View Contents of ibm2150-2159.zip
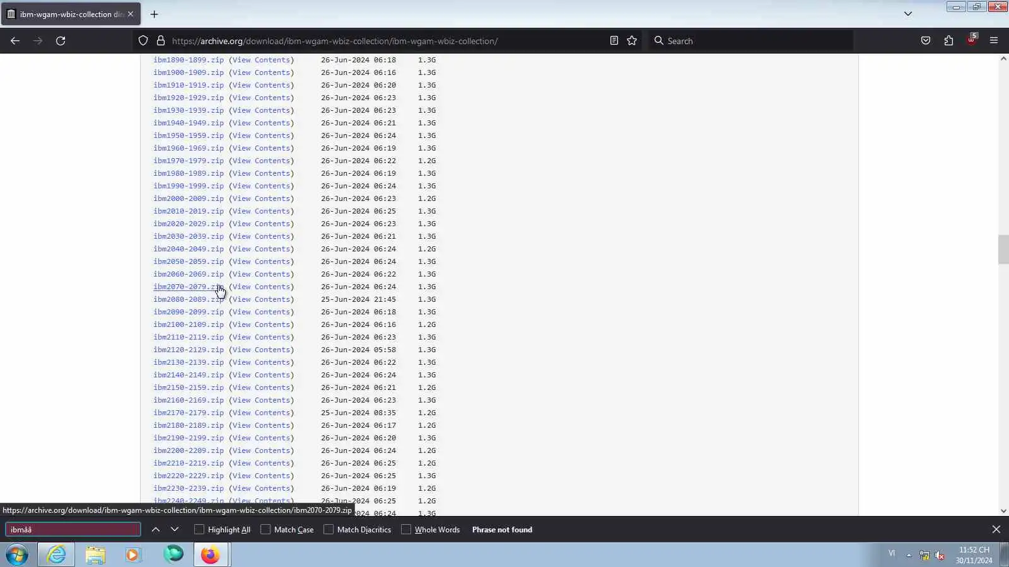Viewport: 1009px width, 567px height. click(261, 387)
